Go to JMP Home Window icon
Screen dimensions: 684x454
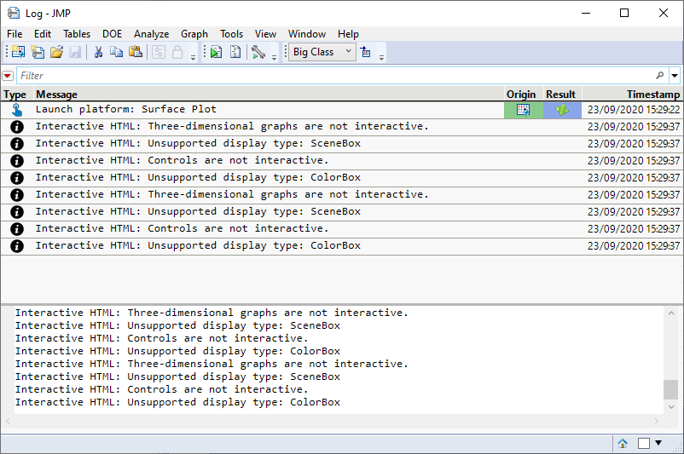[x=623, y=443]
